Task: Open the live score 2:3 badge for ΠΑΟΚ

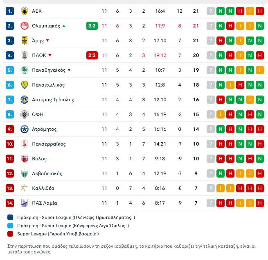Action: tap(92, 55)
